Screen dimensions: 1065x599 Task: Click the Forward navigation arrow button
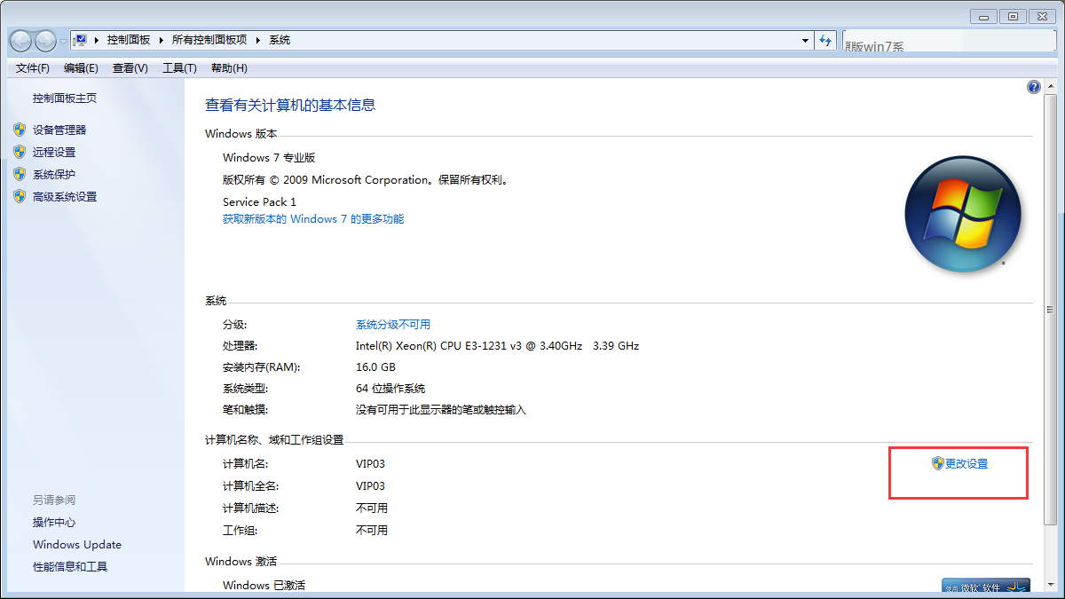coord(45,41)
